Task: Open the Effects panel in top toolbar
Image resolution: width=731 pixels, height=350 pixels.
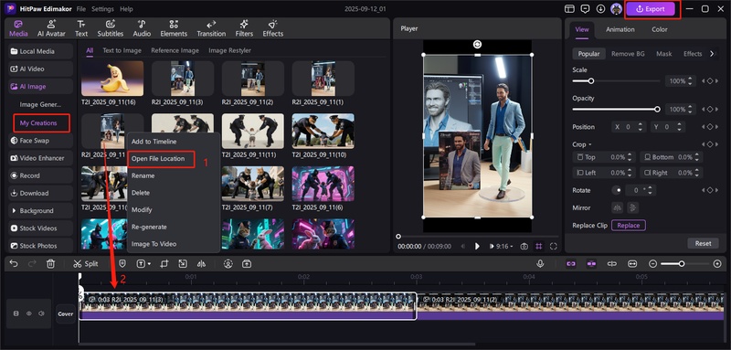Action: 272,28
